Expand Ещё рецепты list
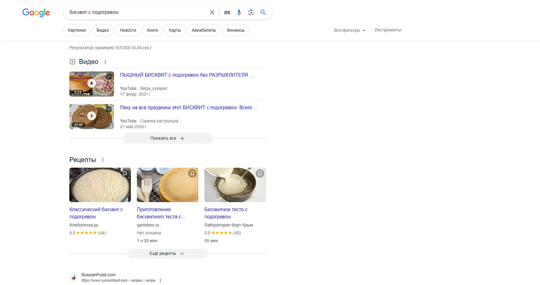Image resolution: width=540 pixels, height=285 pixels. [167, 253]
